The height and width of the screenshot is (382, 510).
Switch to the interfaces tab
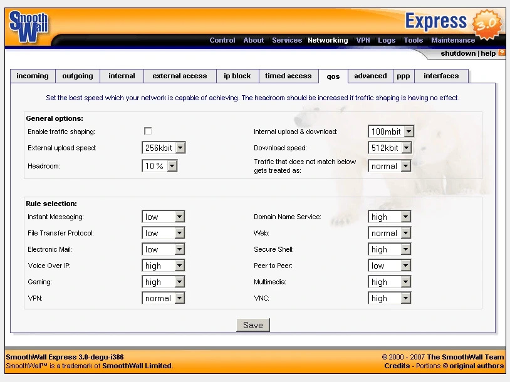pyautogui.click(x=441, y=76)
